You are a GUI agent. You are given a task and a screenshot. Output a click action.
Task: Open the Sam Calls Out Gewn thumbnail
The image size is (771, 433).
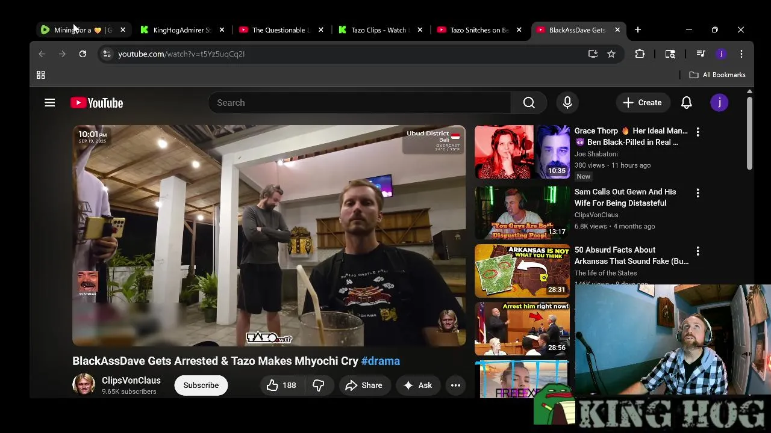[522, 213]
